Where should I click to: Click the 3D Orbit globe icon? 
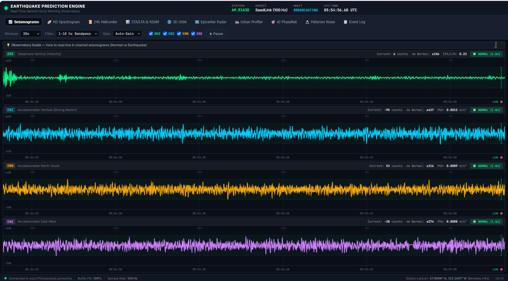coord(169,22)
